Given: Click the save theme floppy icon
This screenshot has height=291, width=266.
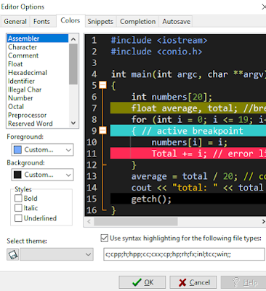Looking at the screenshot, I should pos(12,255).
